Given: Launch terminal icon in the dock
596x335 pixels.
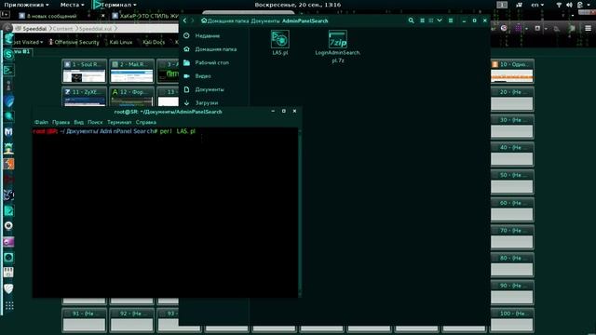Looking at the screenshot, I should [x=8, y=71].
